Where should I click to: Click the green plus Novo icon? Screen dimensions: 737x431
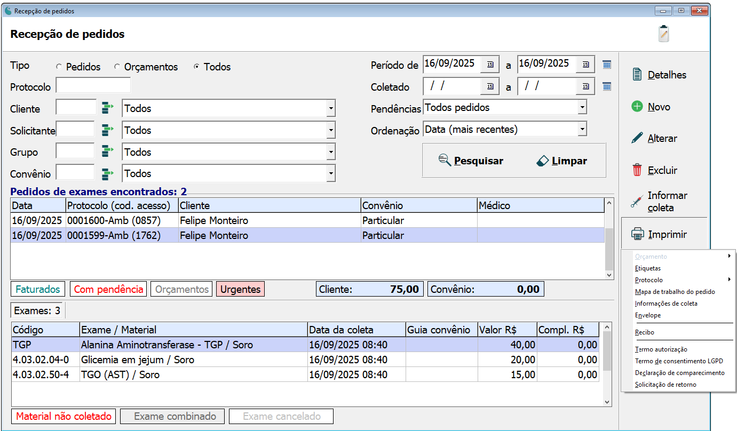(x=637, y=107)
